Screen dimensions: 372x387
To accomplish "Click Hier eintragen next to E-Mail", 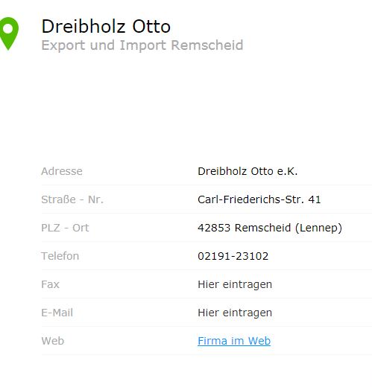I will click(235, 313).
